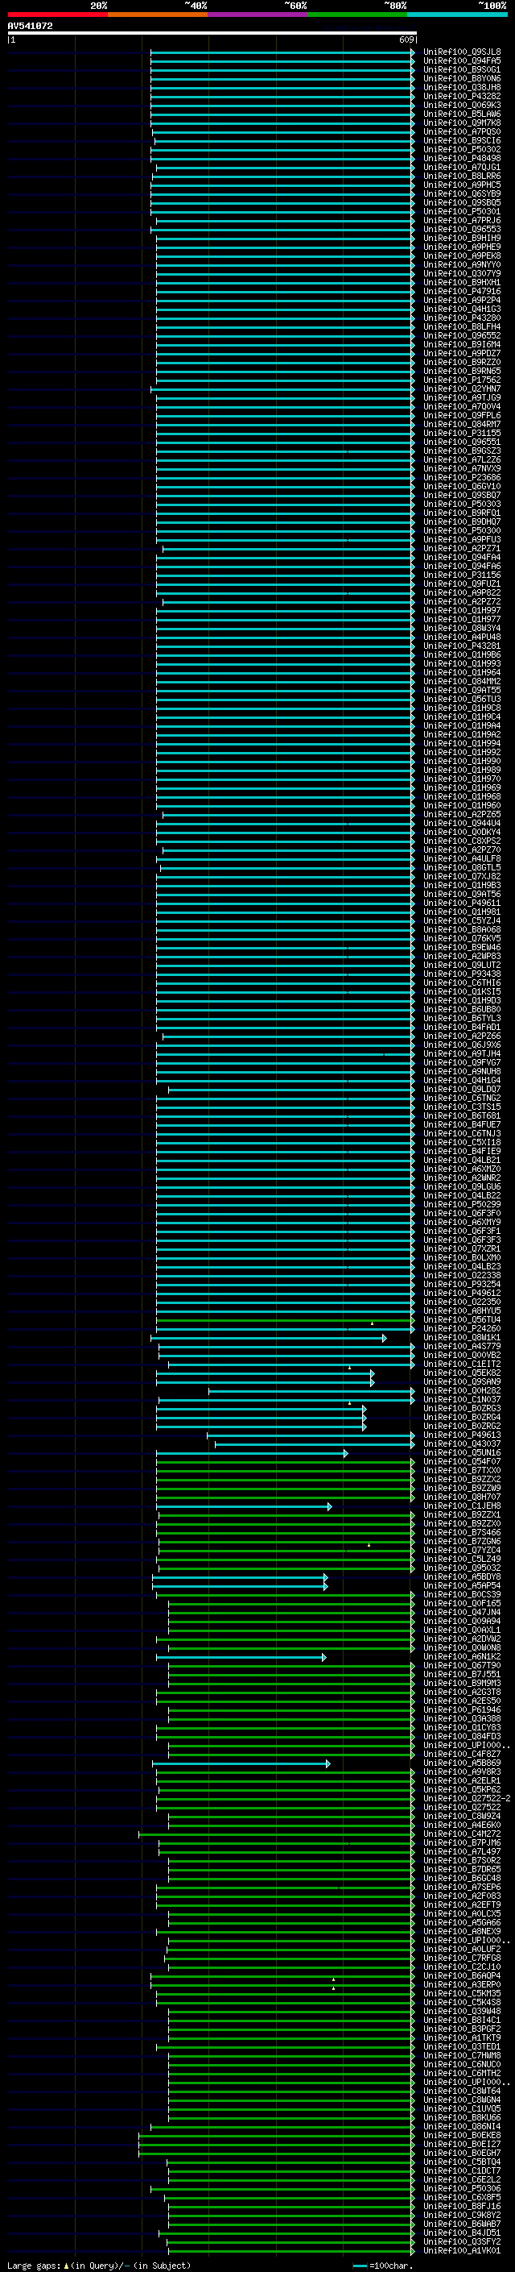Select hit label UniRef100_Q96553
515x2272 pixels.
pos(461,230)
